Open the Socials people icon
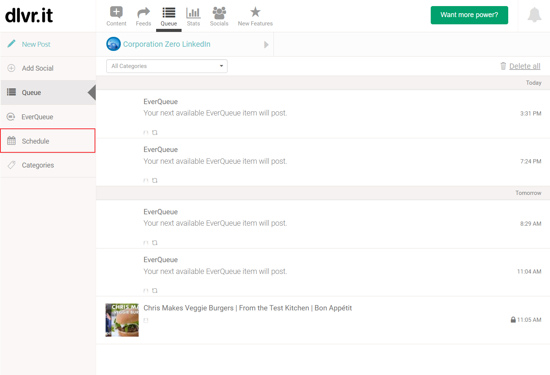This screenshot has width=550, height=375. coord(219,13)
